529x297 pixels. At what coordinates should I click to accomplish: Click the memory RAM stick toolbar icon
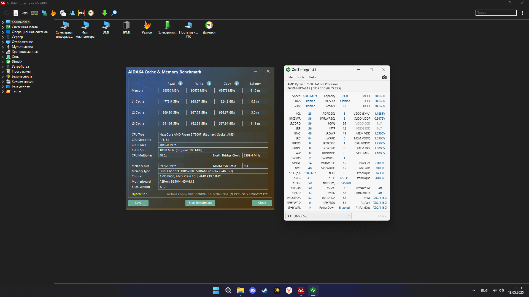pyautogui.click(x=34, y=13)
